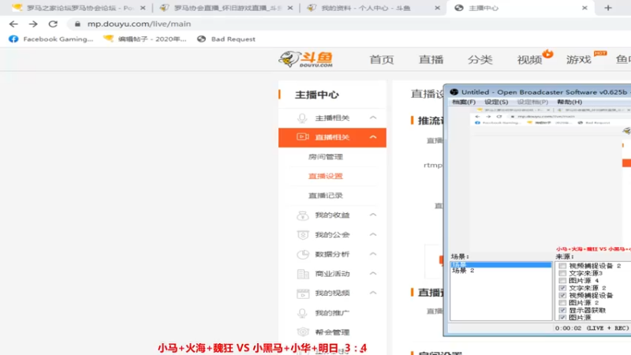
Task: Toggle the 商业活动 section chevron
Action: pos(373,273)
